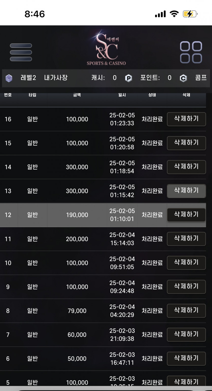This screenshot has width=212, height=391.
Task: Tap the Wi-Fi status icon
Action: pyautogui.click(x=174, y=14)
